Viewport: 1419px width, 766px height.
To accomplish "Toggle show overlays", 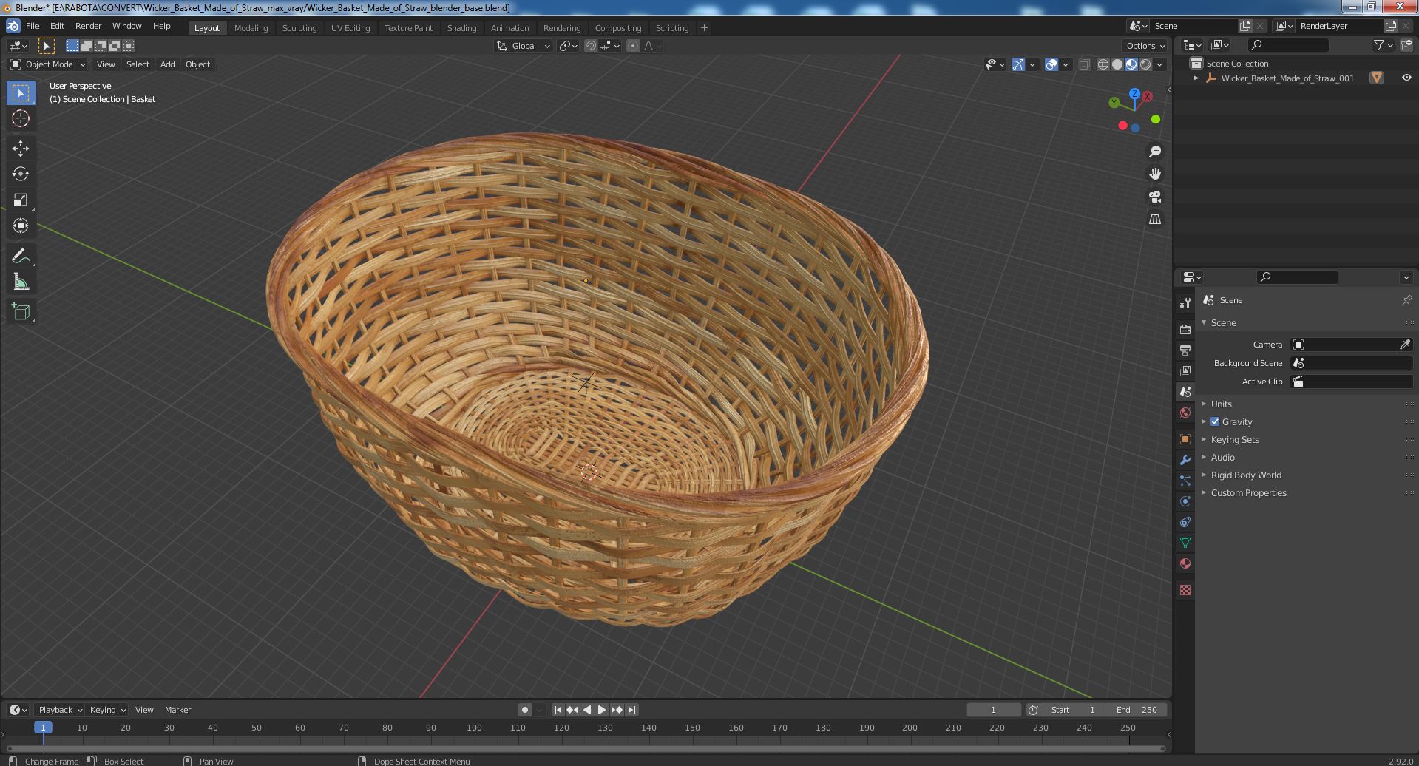I will tap(1051, 64).
